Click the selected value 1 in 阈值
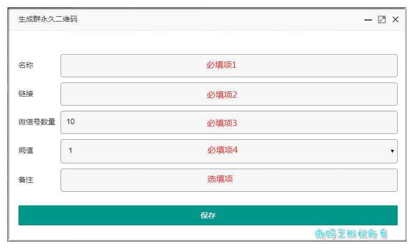414x249 pixels. pyautogui.click(x=71, y=151)
